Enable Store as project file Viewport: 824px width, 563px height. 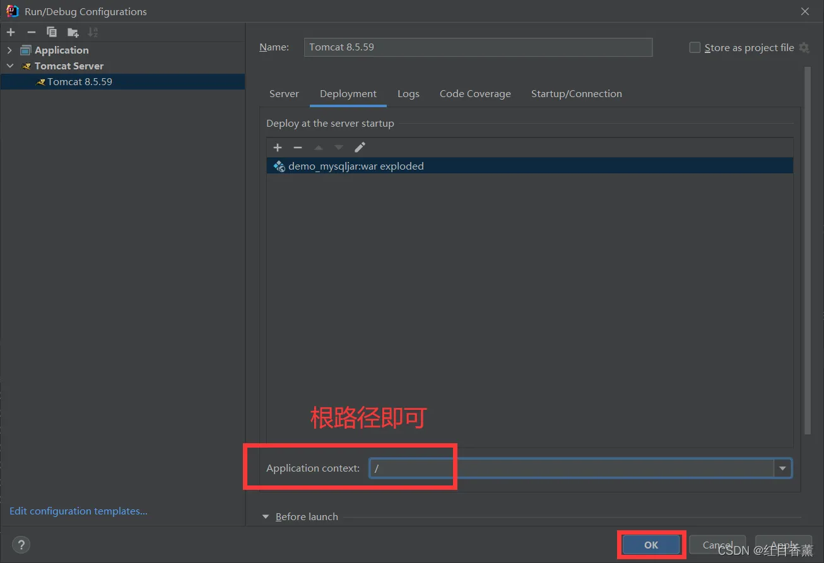[695, 48]
